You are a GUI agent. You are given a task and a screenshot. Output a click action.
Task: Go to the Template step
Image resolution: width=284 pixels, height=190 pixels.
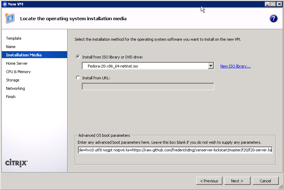pyautogui.click(x=14, y=38)
